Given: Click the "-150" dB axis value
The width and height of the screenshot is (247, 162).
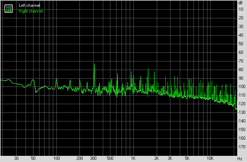Looking at the screenshot, I should pos(242,130).
